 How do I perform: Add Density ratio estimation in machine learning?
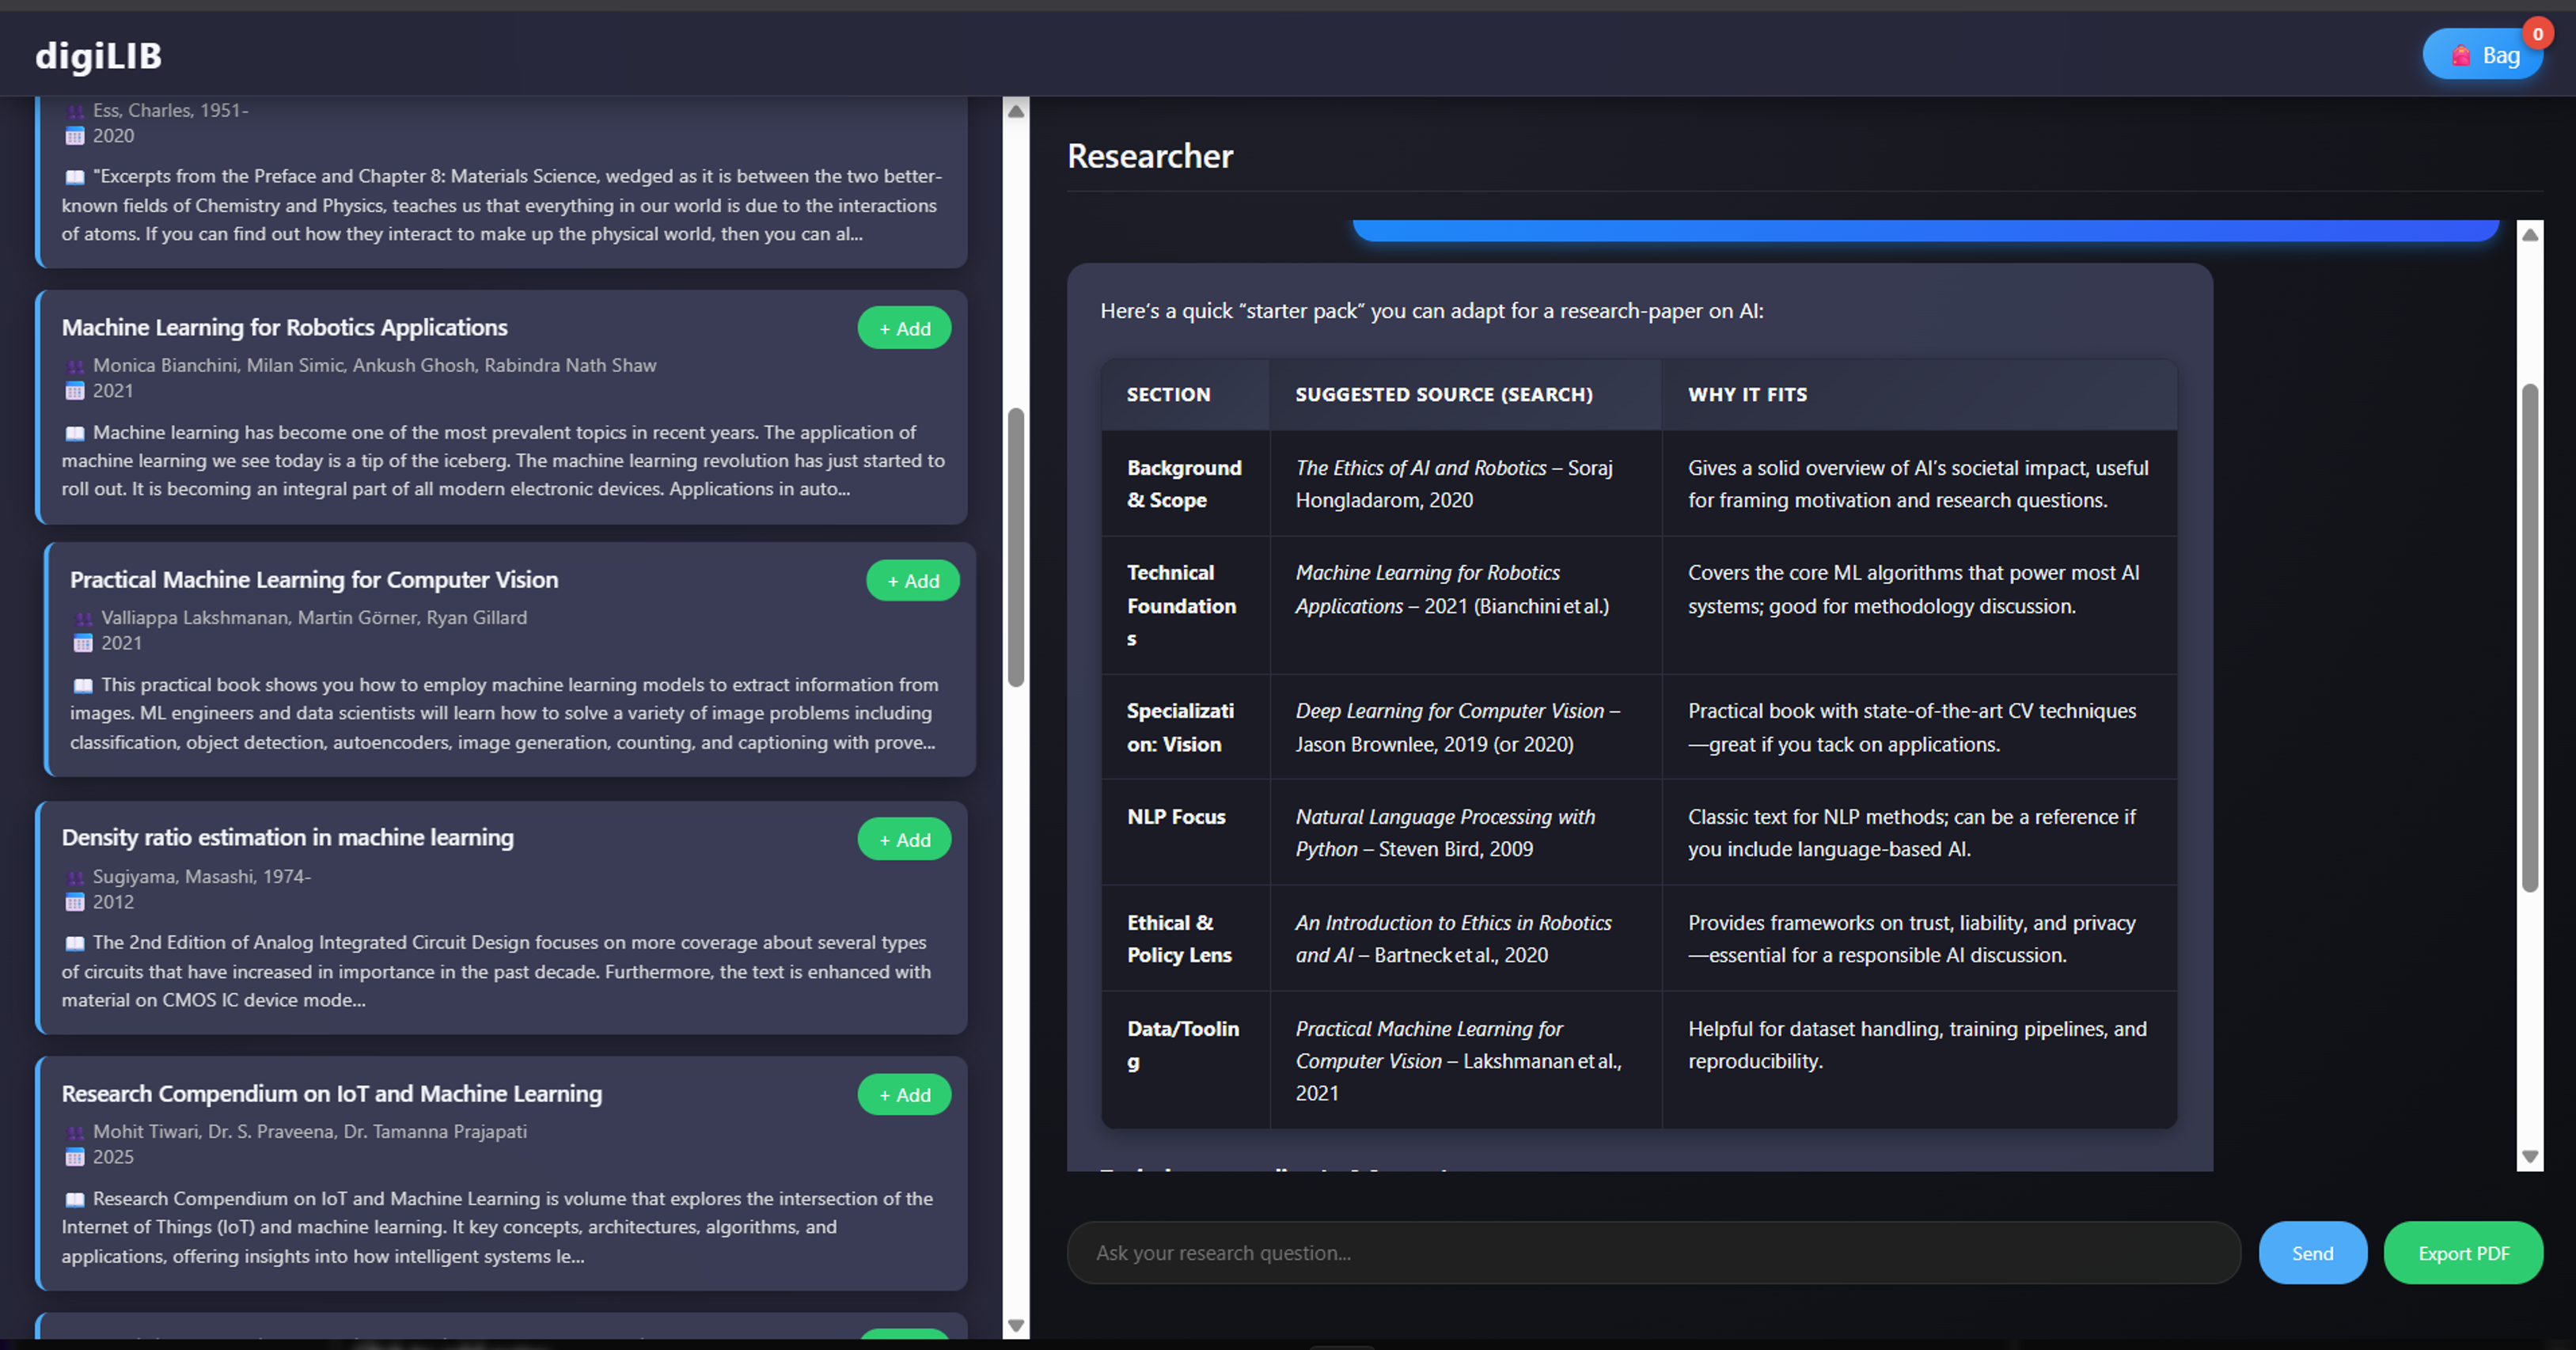coord(904,839)
